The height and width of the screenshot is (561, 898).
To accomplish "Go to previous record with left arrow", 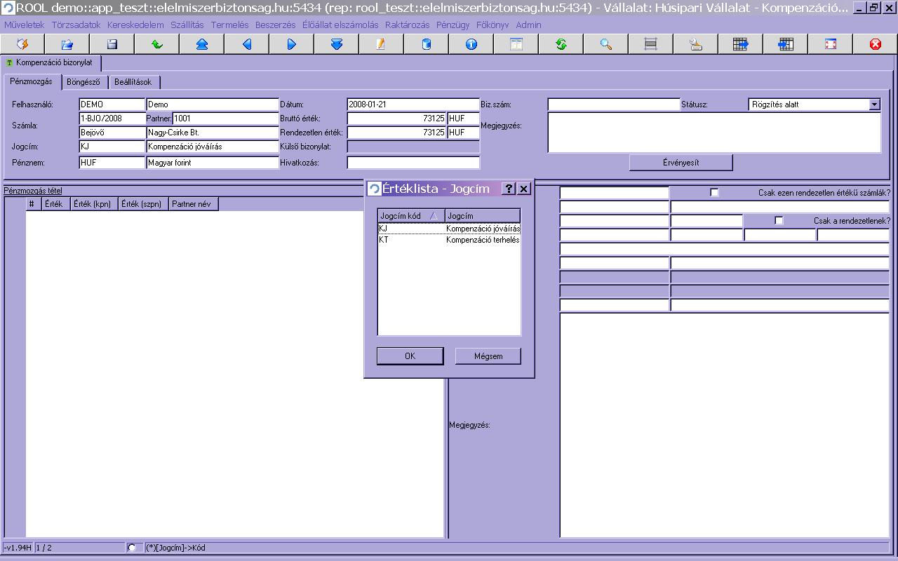I will 246,44.
